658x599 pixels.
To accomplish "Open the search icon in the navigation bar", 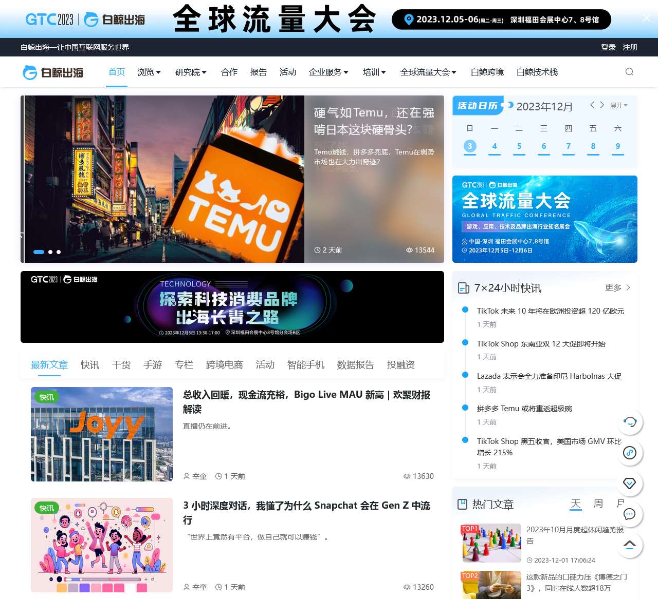I will click(x=629, y=72).
